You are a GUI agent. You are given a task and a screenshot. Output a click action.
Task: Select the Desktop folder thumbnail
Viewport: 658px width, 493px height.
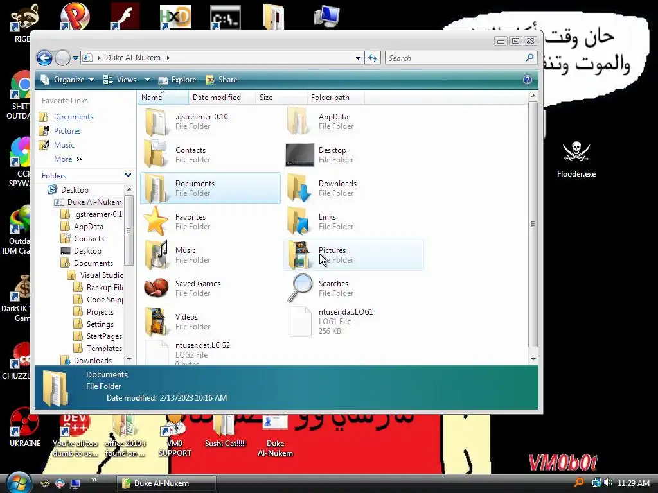tap(299, 155)
